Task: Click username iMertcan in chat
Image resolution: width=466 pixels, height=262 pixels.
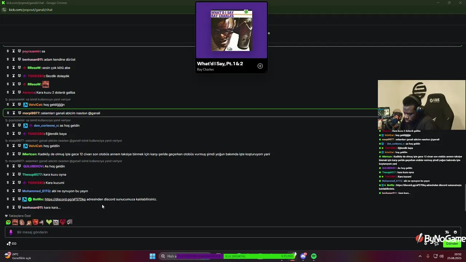Action: pos(29,154)
